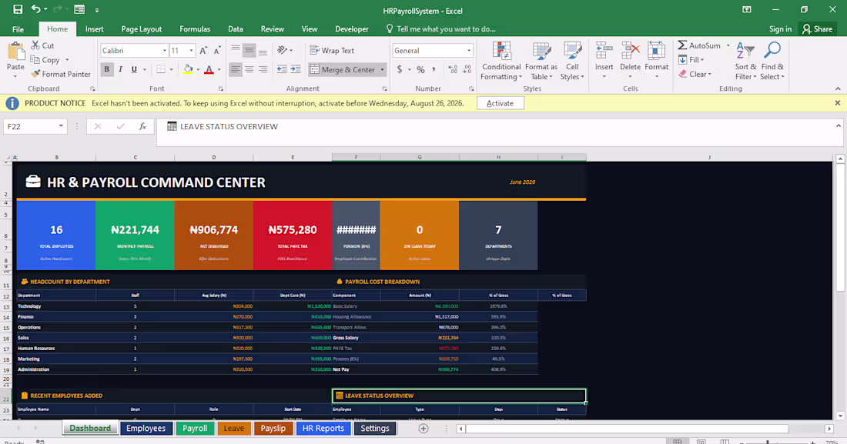The width and height of the screenshot is (847, 444).
Task: Open Find & Select menu
Action: pyautogui.click(x=772, y=61)
